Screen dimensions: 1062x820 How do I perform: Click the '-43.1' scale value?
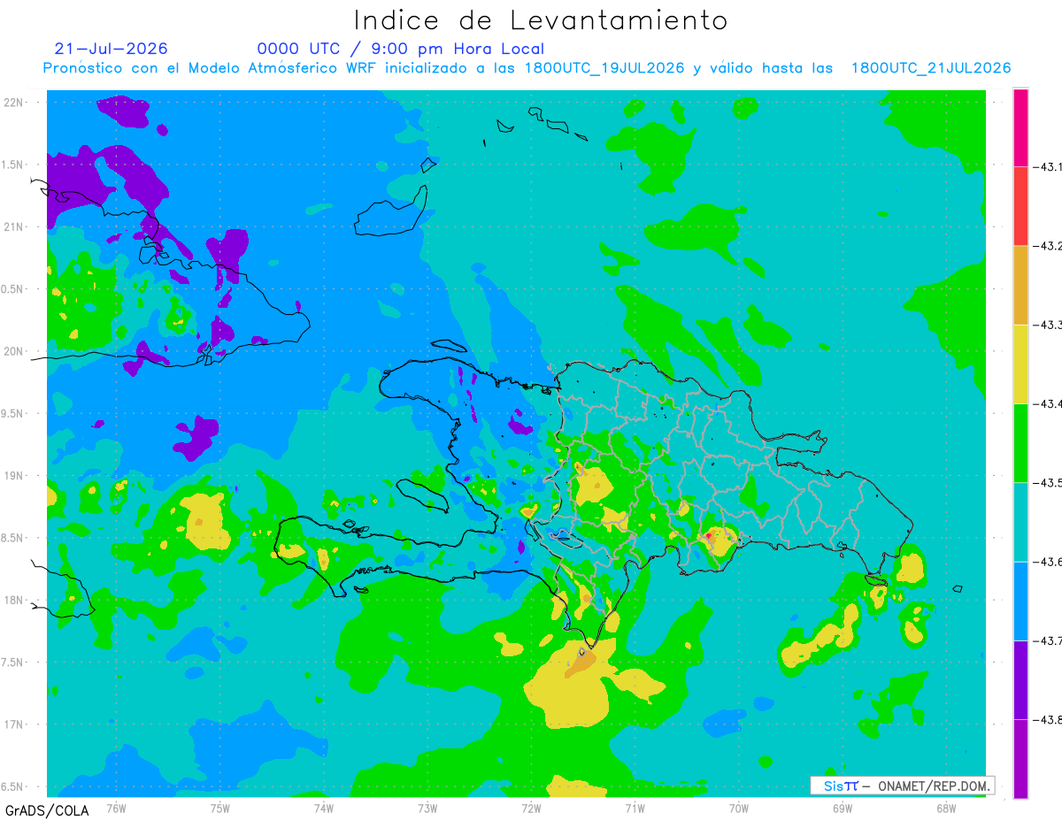tap(1047, 166)
